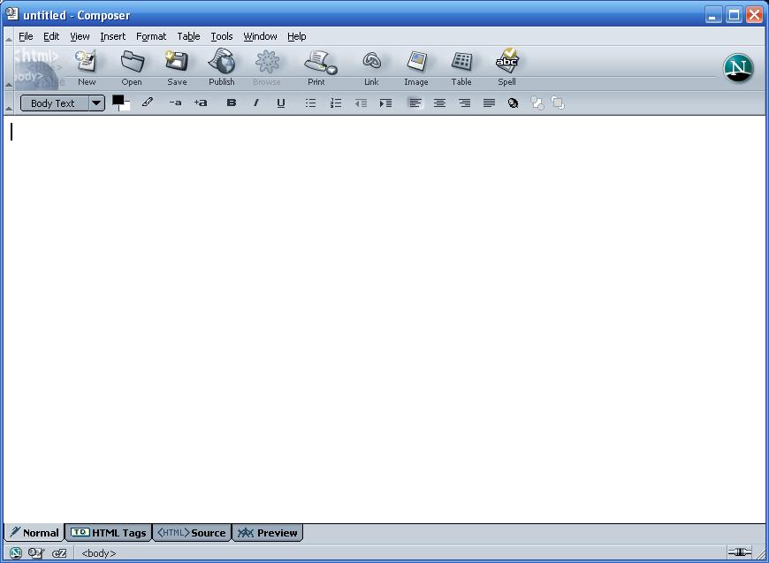Switch to Normal edit mode tab
The width and height of the screenshot is (769, 563).
pyautogui.click(x=34, y=533)
